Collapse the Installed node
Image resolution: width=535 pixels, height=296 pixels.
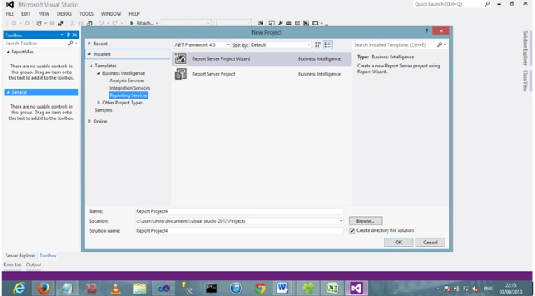pyautogui.click(x=90, y=54)
